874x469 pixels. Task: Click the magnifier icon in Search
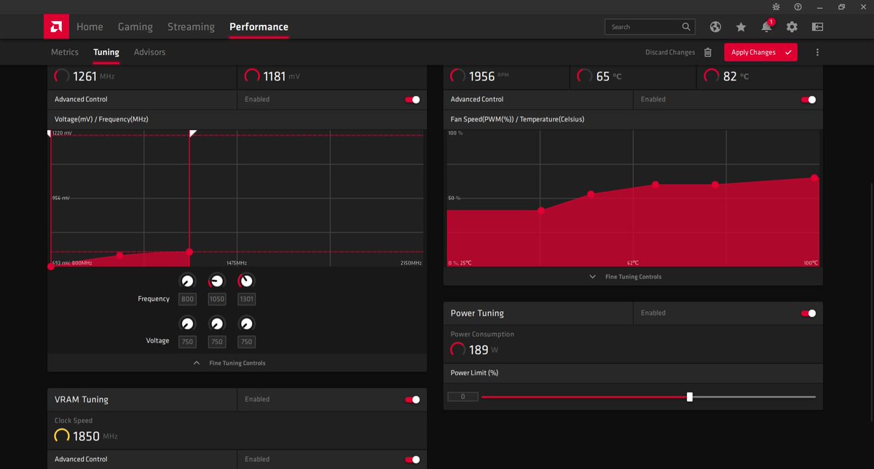pyautogui.click(x=686, y=27)
